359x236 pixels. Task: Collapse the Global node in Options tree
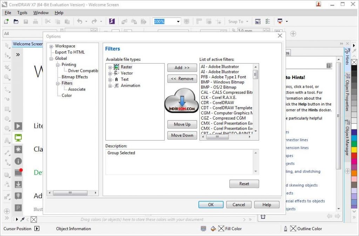[x=51, y=59]
